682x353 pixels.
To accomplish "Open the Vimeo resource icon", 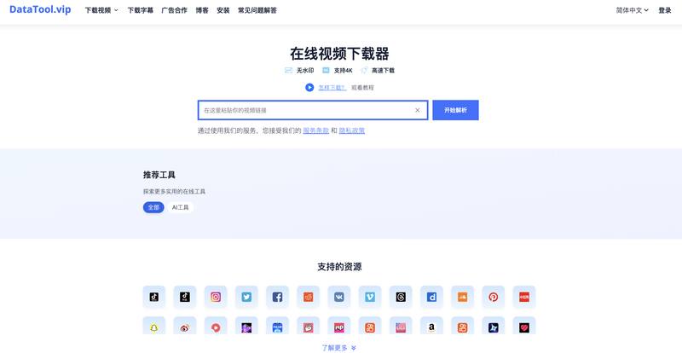I will (370, 297).
